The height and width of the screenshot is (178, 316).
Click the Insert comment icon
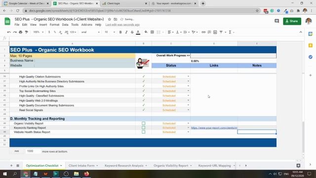point(209,32)
